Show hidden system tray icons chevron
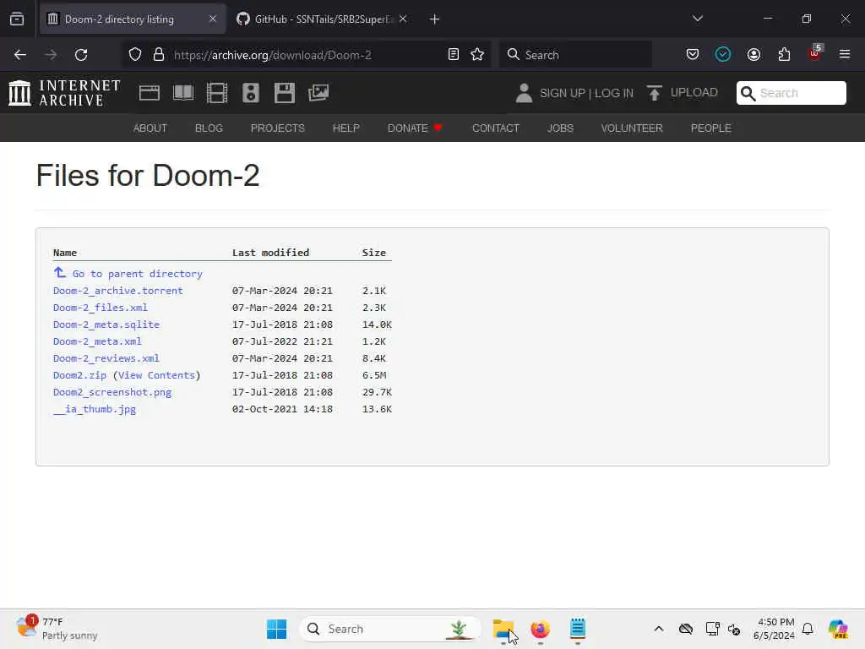865x649 pixels. 659,629
